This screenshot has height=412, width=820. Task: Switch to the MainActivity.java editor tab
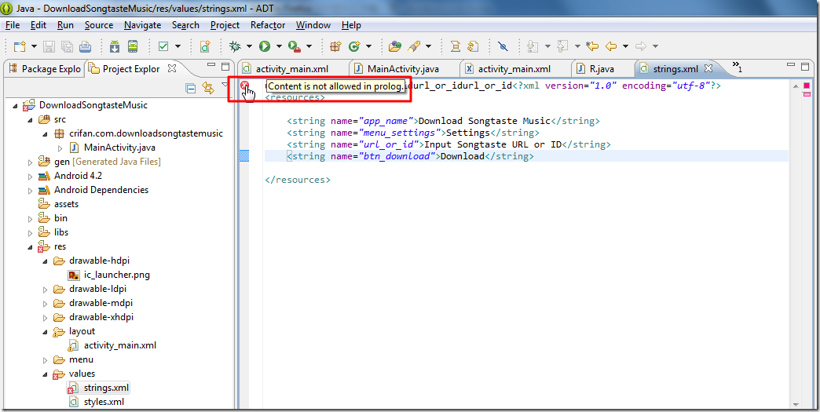pyautogui.click(x=403, y=69)
